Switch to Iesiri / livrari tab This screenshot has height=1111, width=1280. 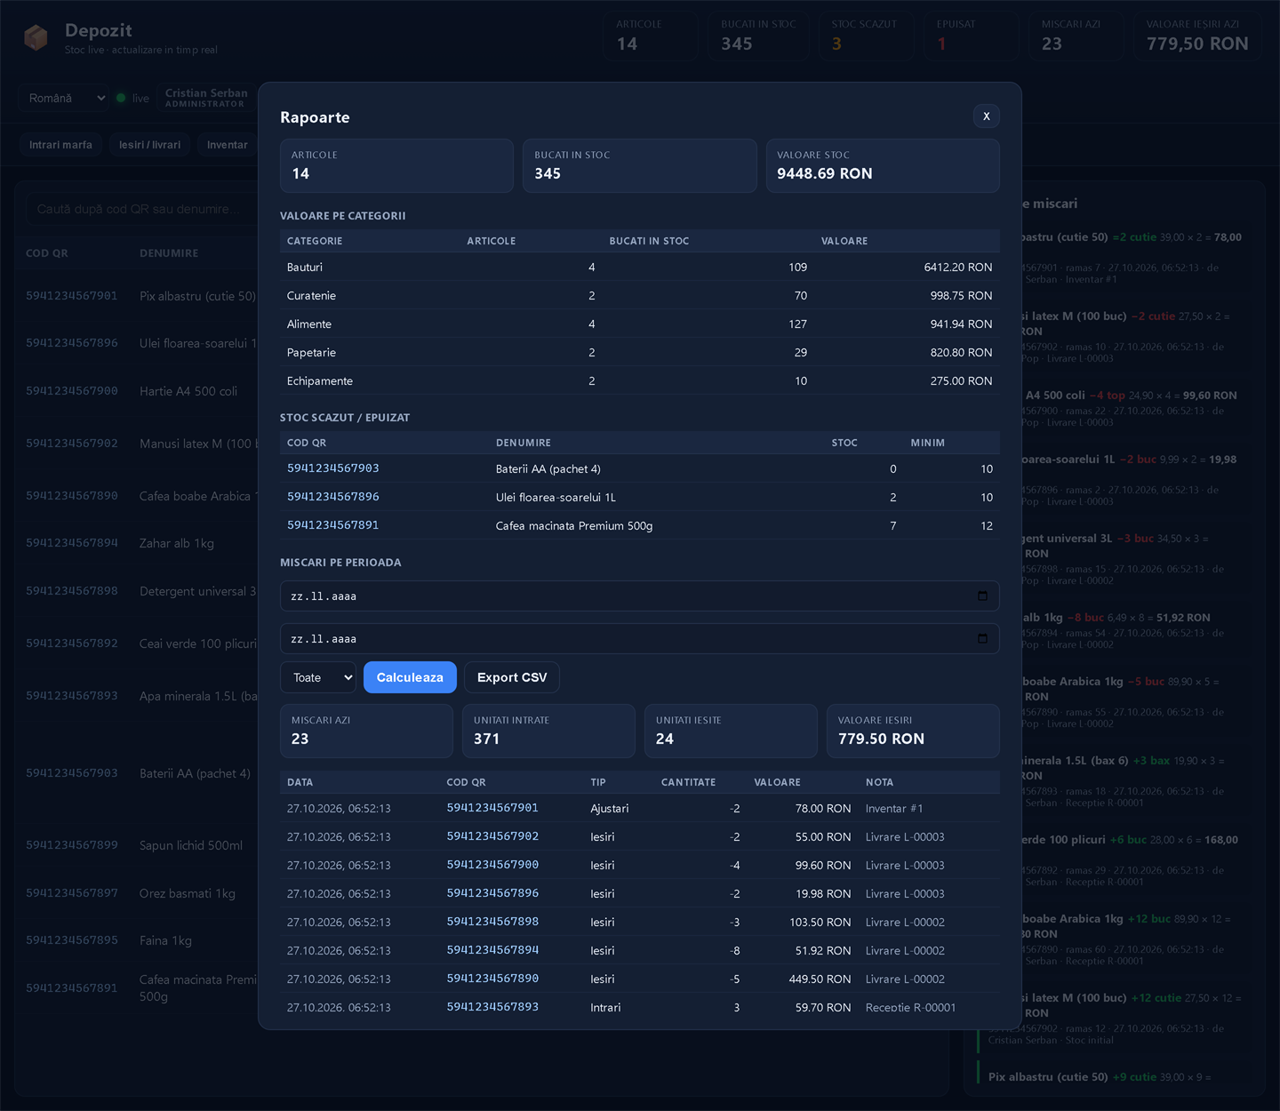click(x=149, y=145)
